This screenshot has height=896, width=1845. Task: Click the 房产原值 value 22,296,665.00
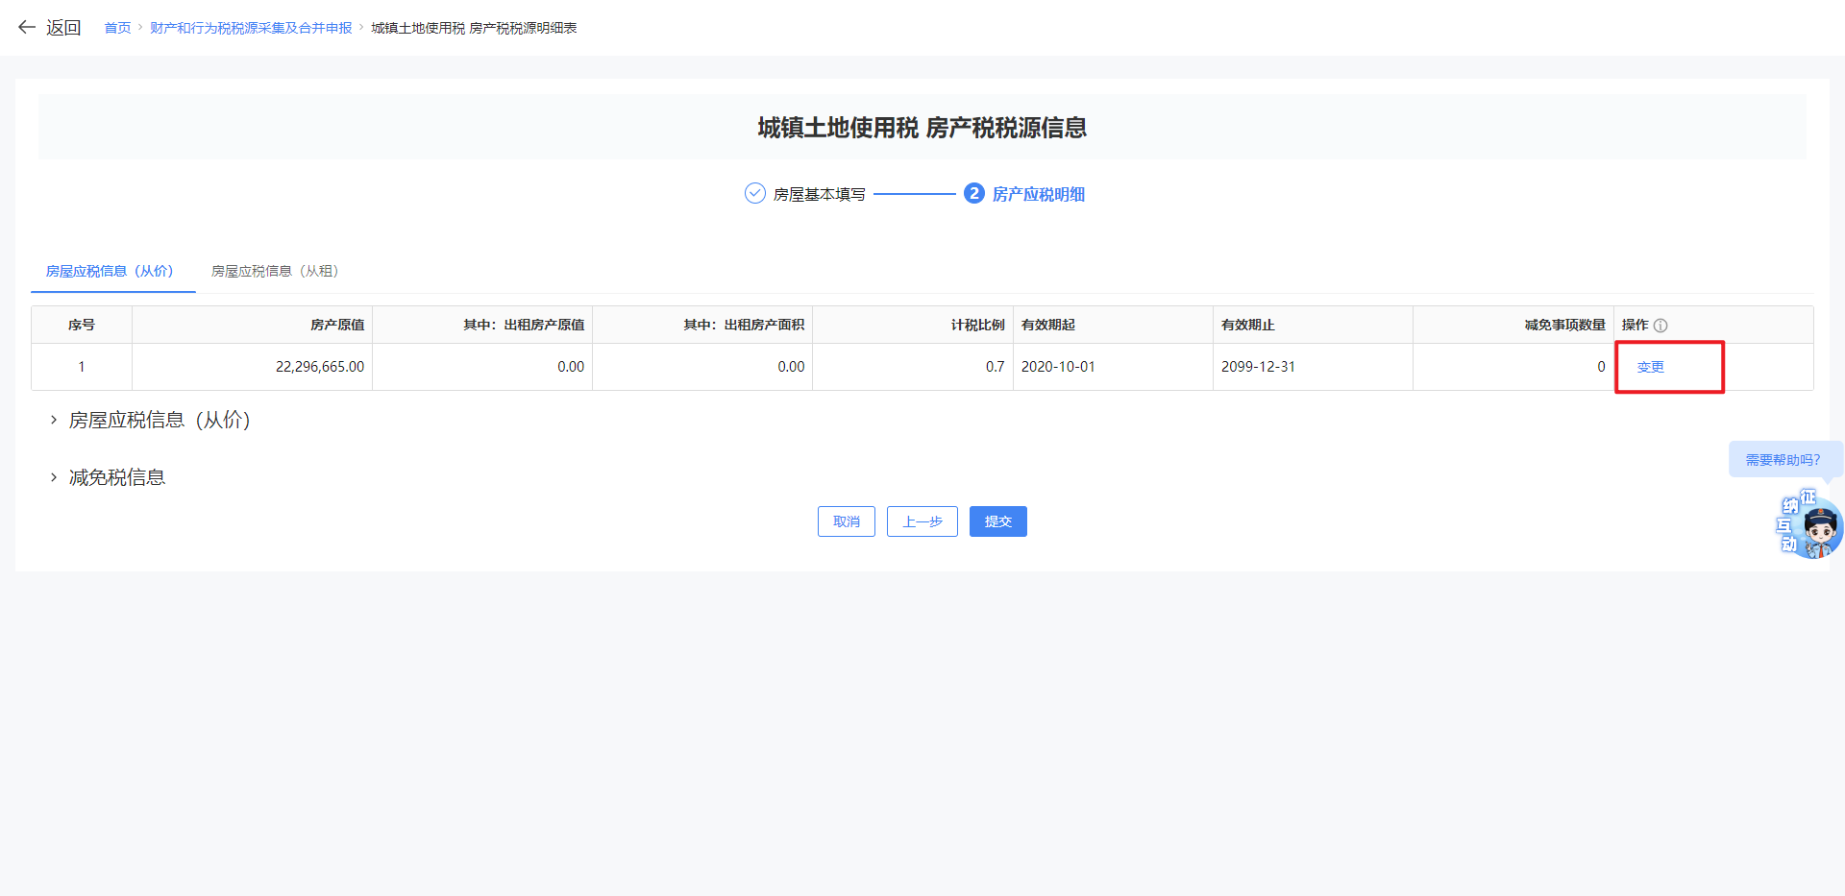tap(319, 367)
